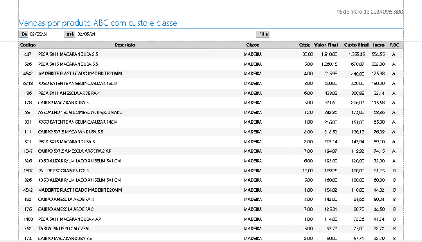
Task: Click the TABUA PINUS 20CM C/3M description
Action: pos(62,228)
